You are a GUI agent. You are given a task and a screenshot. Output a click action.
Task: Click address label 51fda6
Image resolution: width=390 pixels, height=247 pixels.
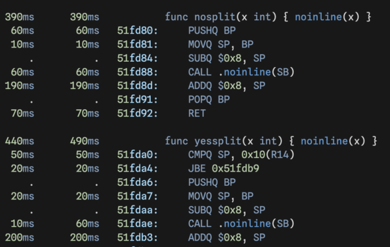pyautogui.click(x=138, y=183)
